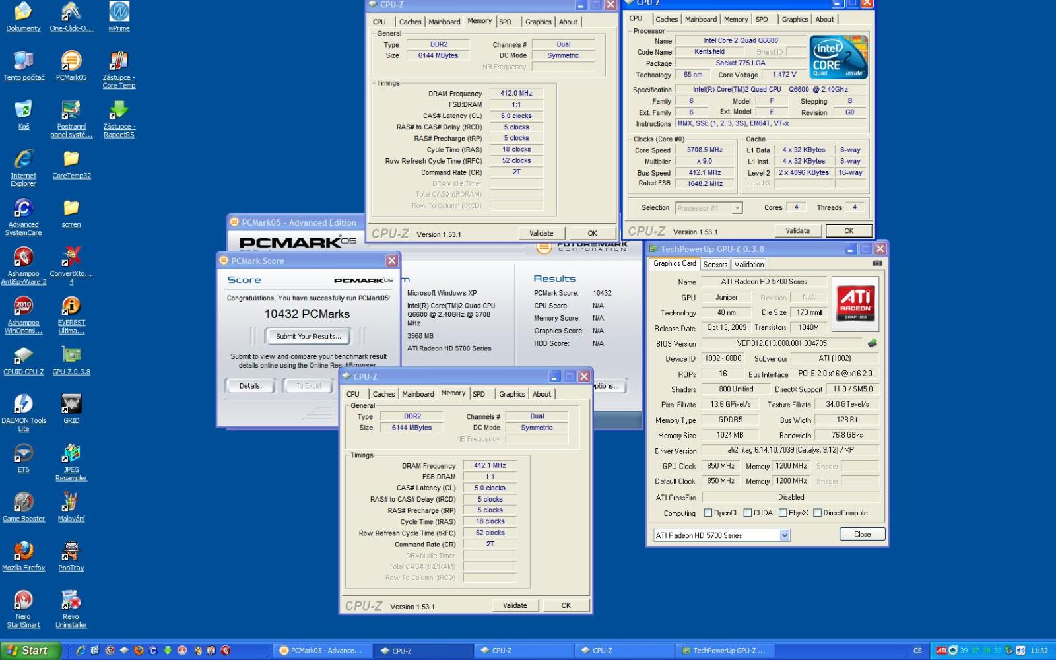The height and width of the screenshot is (660, 1056).
Task: Click the DRAM Frequency 412.1 MHz field in front CPU-Z window
Action: coord(490,465)
